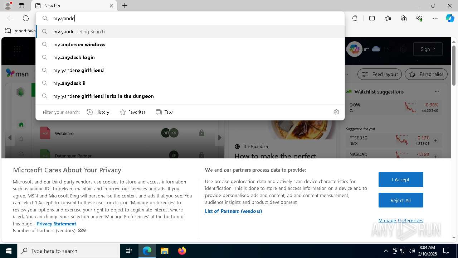Open Collections icon in toolbar
Screen dimensions: 458x258
click(404, 18)
